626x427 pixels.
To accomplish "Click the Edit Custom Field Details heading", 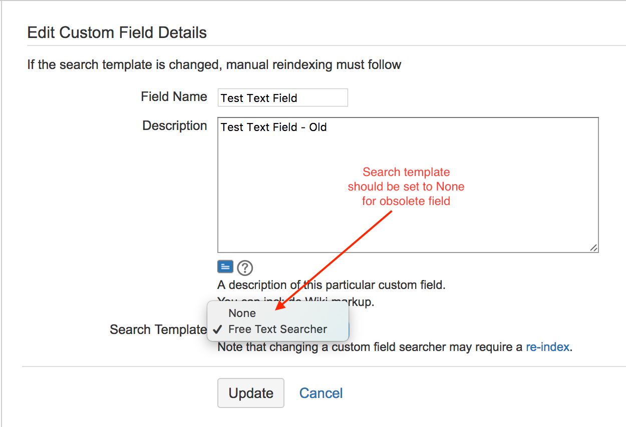I will [117, 33].
